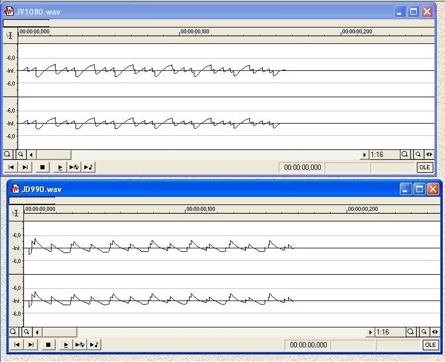The width and height of the screenshot is (445, 362).
Task: Click the JD990.wav title bar icon
Action: (15, 189)
